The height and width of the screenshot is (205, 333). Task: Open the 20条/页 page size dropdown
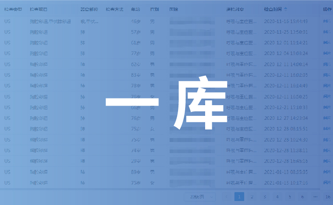click(199, 197)
